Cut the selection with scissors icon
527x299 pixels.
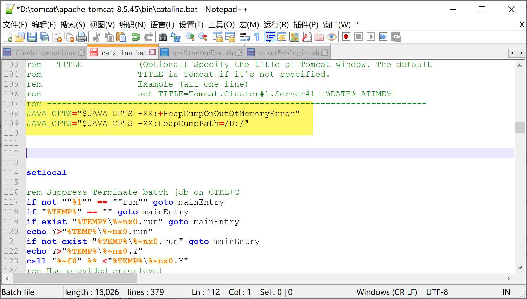point(96,37)
